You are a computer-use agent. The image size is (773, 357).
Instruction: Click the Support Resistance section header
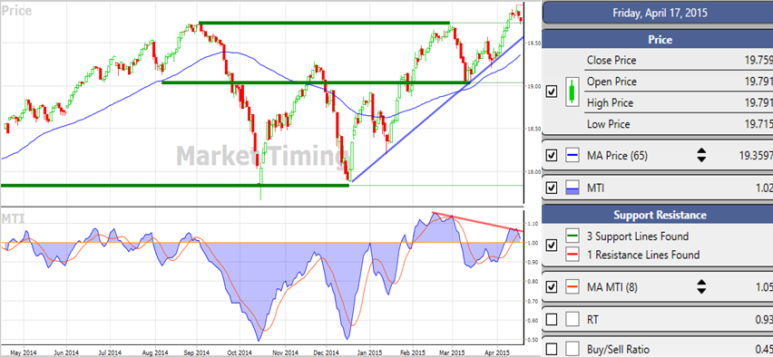(659, 215)
